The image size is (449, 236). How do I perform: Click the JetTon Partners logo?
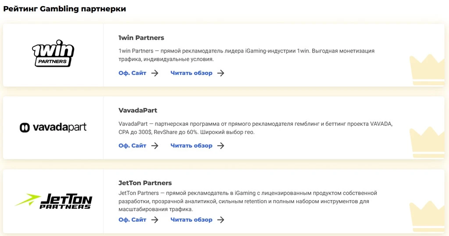(x=53, y=201)
